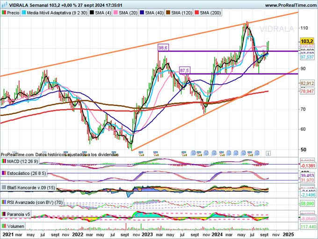
Task: Click 2025 on the time axis
Action: [288, 234]
